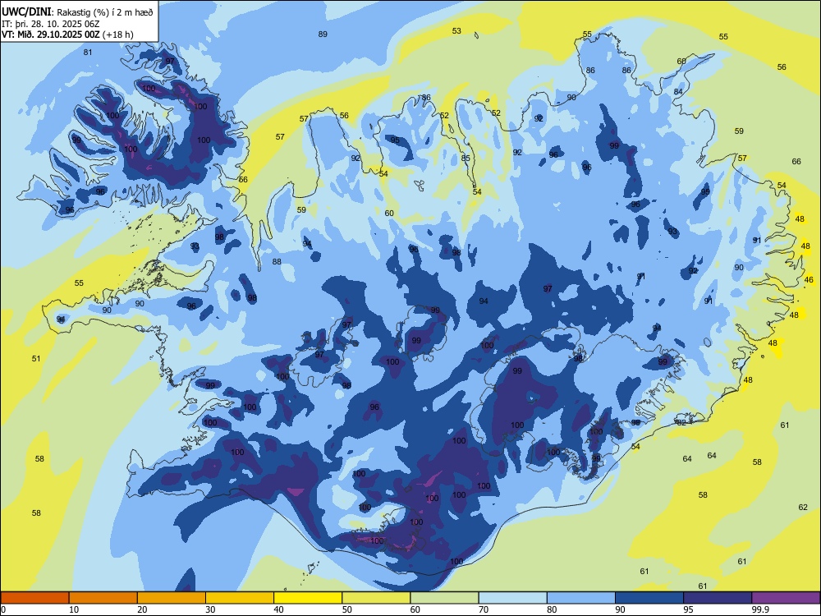Image resolution: width=821 pixels, height=616 pixels.
Task: Select the purple above-99.9 legend swatch
Action: point(786,598)
